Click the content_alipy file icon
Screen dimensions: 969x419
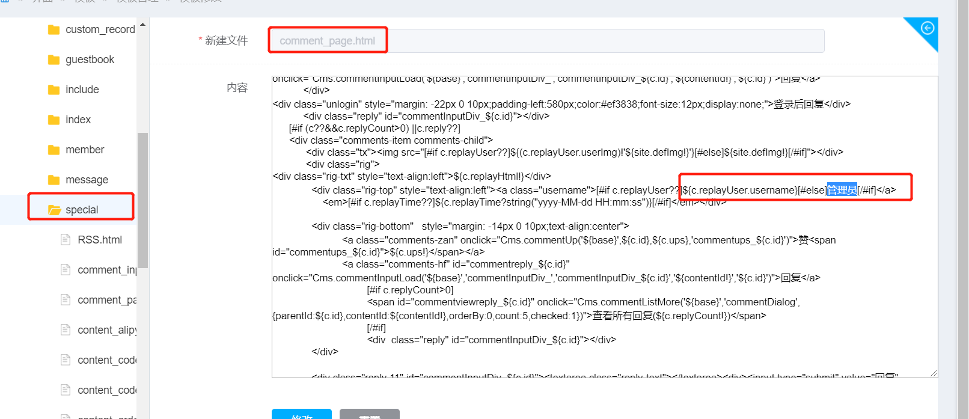tap(66, 330)
